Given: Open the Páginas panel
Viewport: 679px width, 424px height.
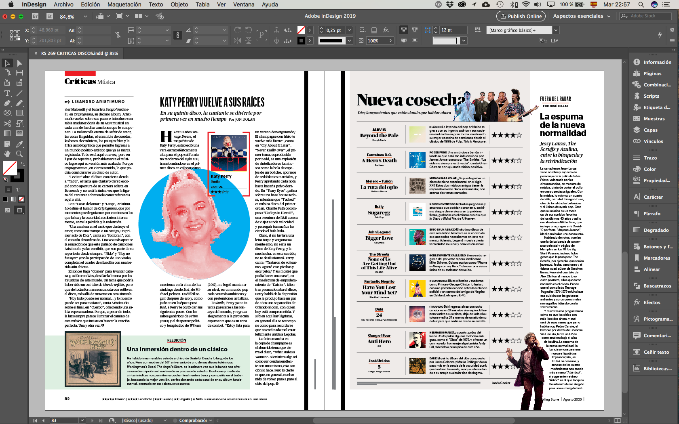Looking at the screenshot, I should (652, 73).
